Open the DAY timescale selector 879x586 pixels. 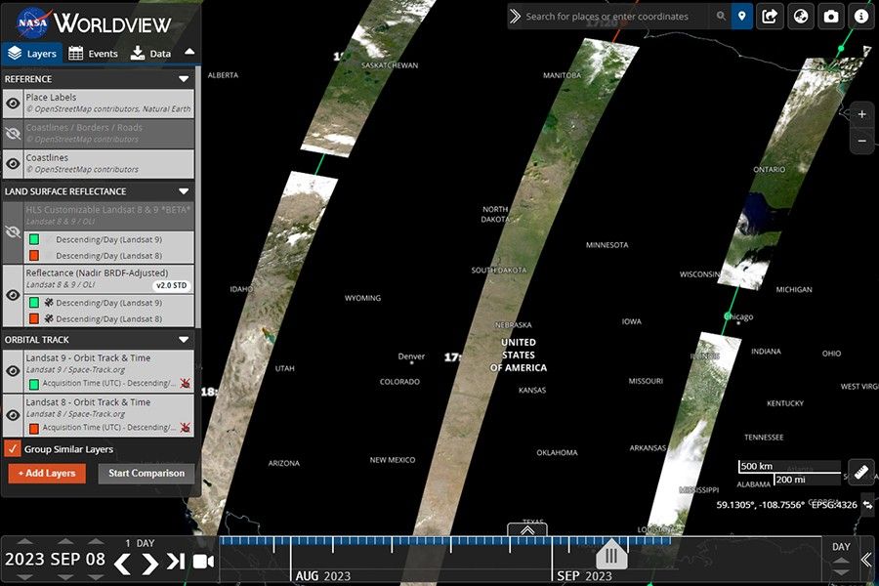(841, 547)
